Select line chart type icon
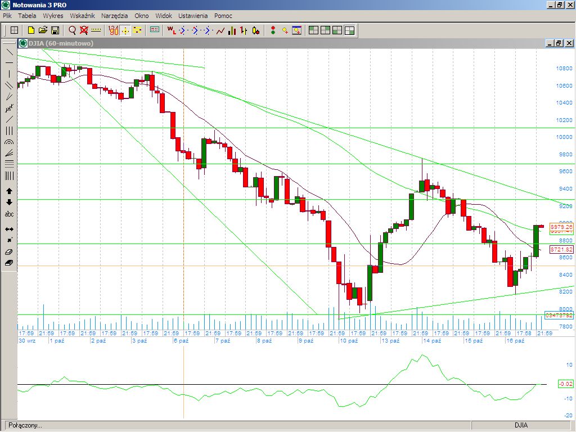This screenshot has height=432, width=576. pos(220,30)
